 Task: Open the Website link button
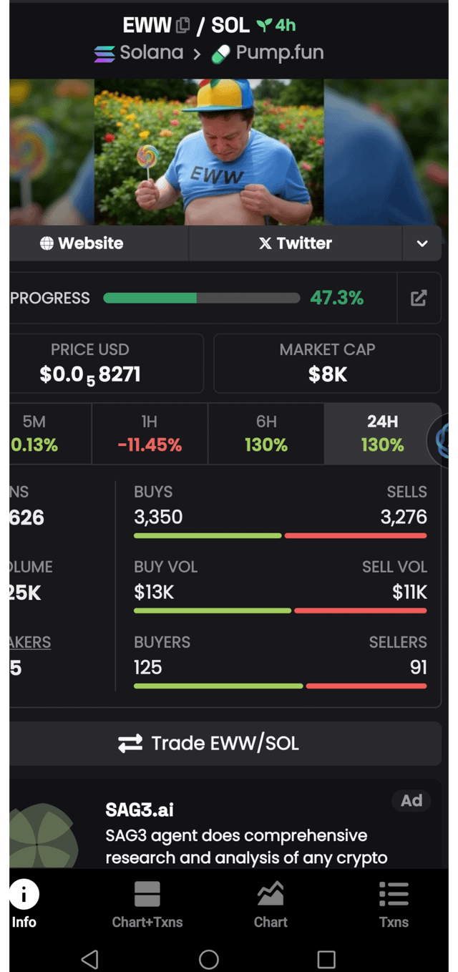click(82, 243)
